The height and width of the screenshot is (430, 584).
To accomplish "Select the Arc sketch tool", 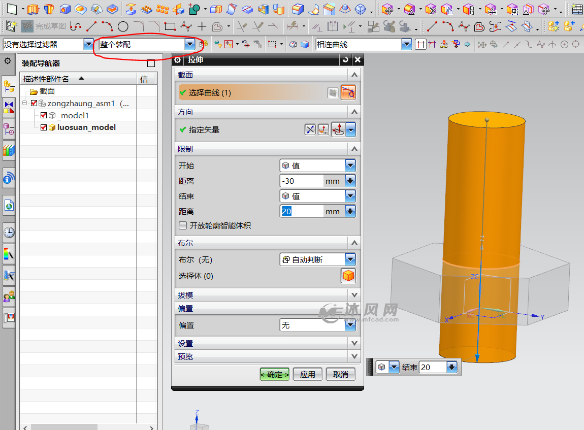I will (x=107, y=26).
